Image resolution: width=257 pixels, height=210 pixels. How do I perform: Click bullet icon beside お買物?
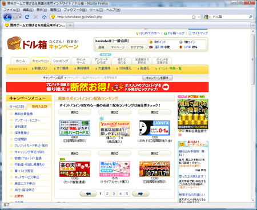11,196
